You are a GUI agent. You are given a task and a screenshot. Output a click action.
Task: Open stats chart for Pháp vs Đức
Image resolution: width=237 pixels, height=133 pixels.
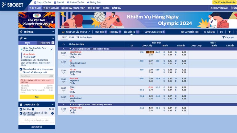tap(74, 92)
